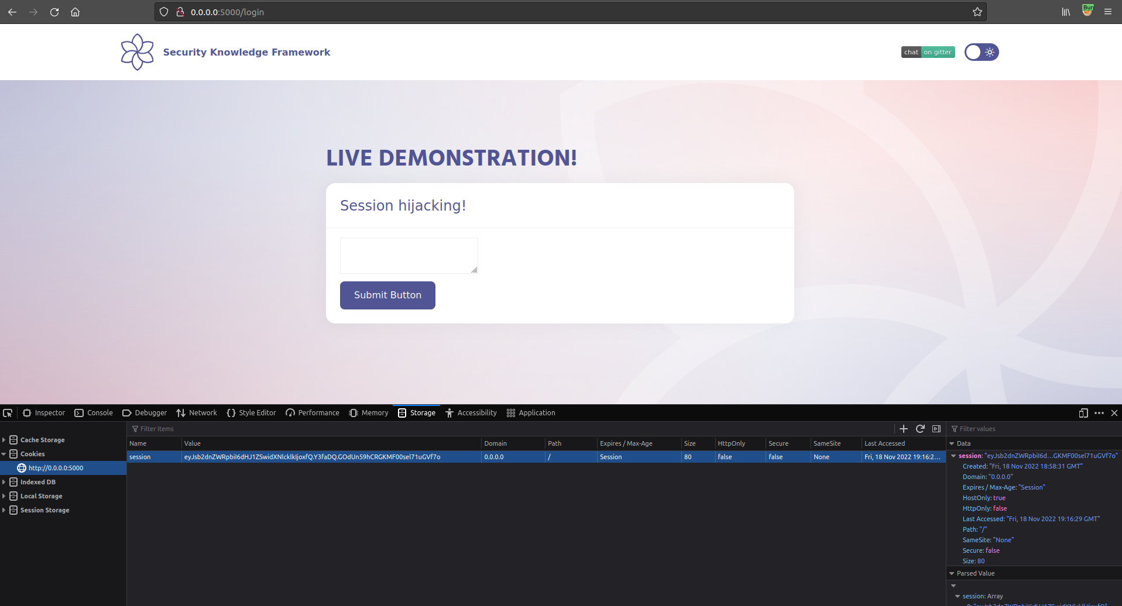The width and height of the screenshot is (1122, 606).
Task: Click the Security Knowledge Framework flower logo
Action: (138, 52)
